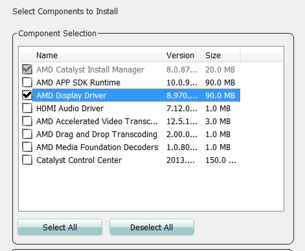Viewport: 305px width, 251px height.
Task: Click version 8.970... of AMD Display Driver
Action: click(x=182, y=96)
